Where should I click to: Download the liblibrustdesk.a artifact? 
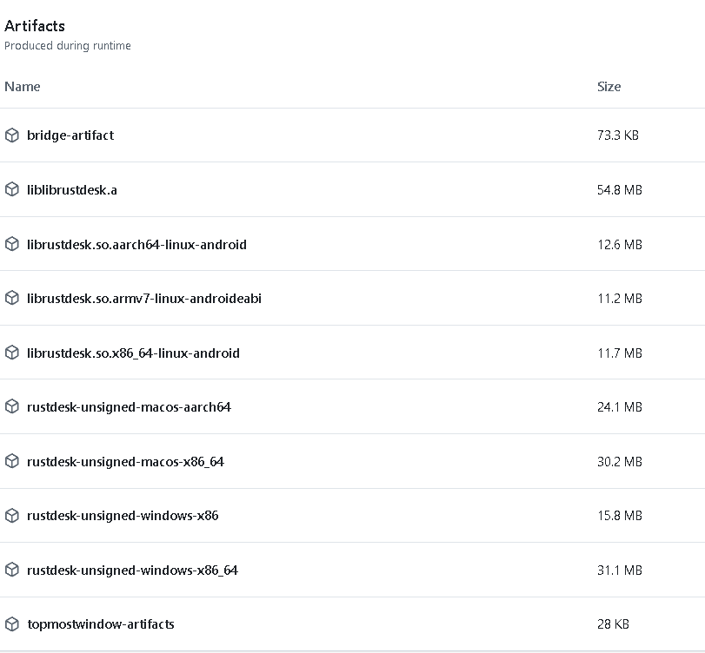(x=72, y=189)
